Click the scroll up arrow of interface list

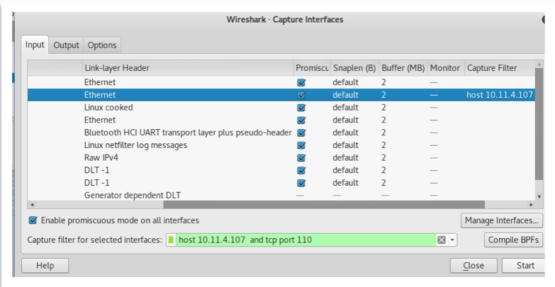click(539, 64)
